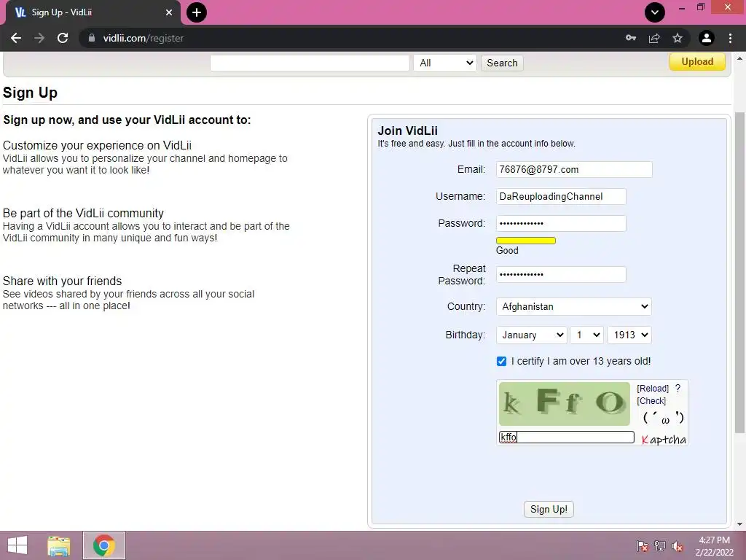The height and width of the screenshot is (560, 746).
Task: Click the captcha kaomoji face
Action: (x=663, y=419)
